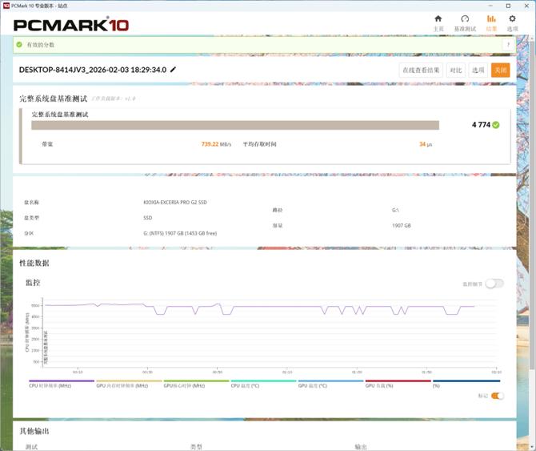This screenshot has width=536, height=451.
Task: Open the Options (选项) gear icon
Action: pyautogui.click(x=512, y=18)
